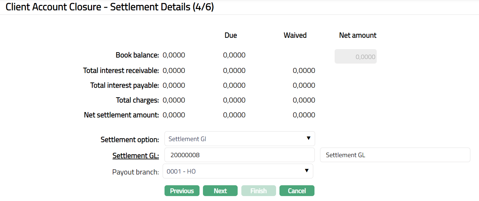The height and width of the screenshot is (201, 479).
Task: Click the Waived column header
Action: [295, 36]
